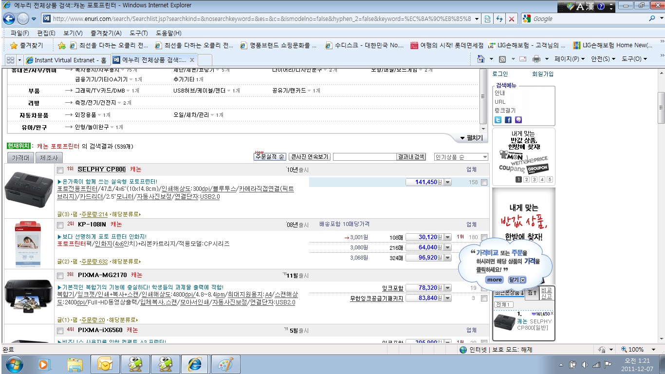The width and height of the screenshot is (665, 374).
Task: Open the 즐겨찾기(A) menu
Action: [x=106, y=33]
